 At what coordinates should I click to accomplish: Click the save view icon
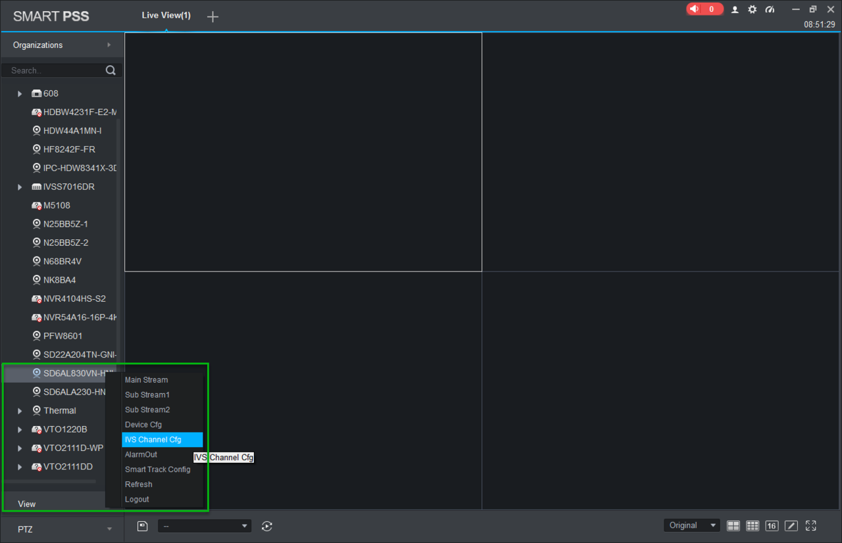143,526
